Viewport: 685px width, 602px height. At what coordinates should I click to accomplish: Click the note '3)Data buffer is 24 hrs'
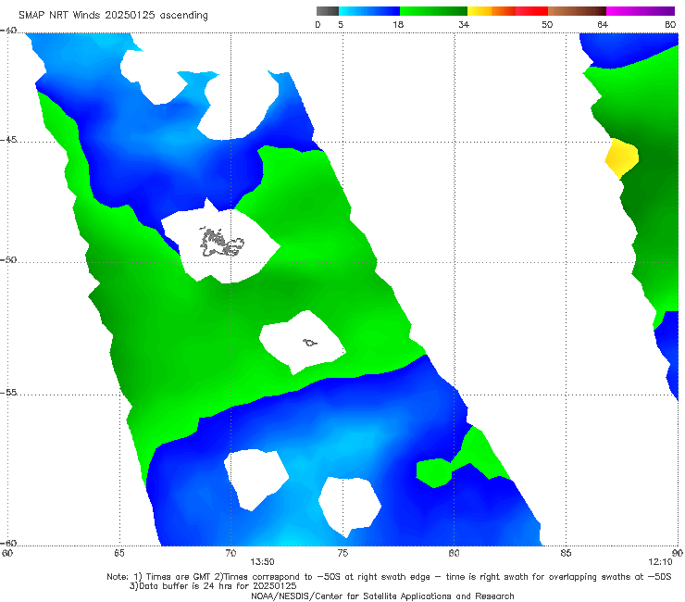[x=213, y=586]
